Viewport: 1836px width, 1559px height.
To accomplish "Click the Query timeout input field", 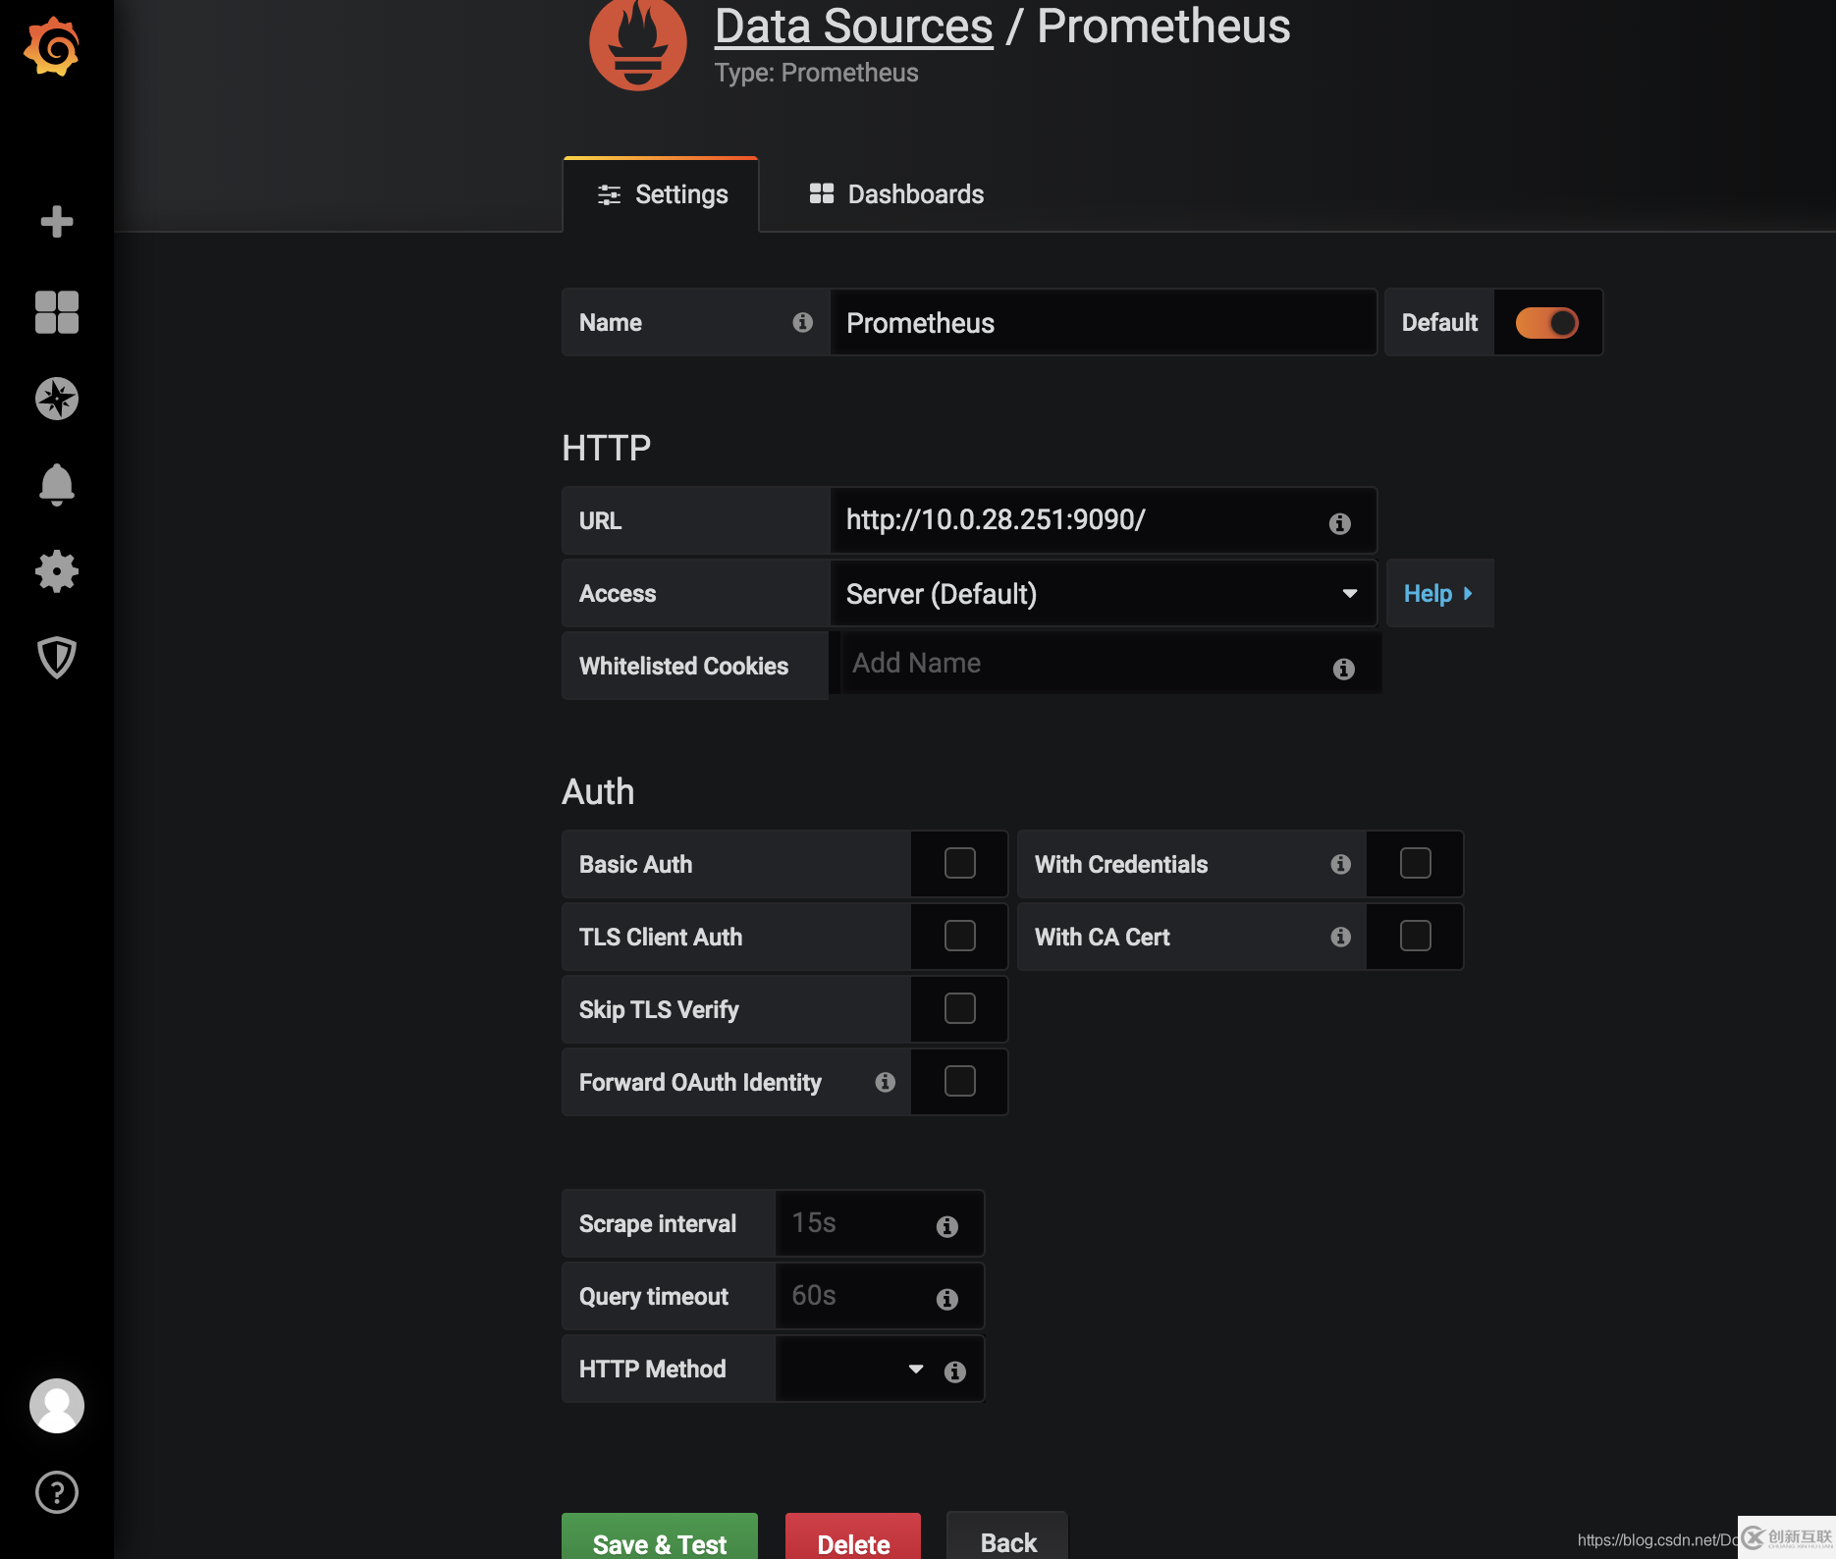I will point(880,1296).
